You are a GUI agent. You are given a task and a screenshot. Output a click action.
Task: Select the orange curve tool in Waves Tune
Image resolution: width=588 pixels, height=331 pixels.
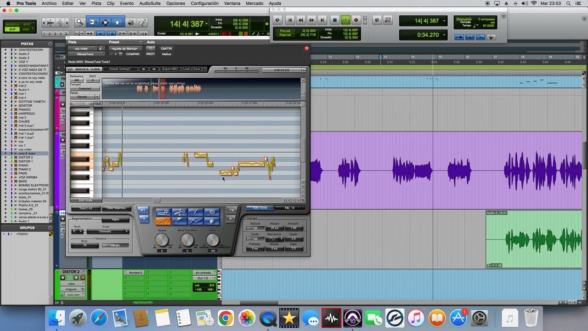pyautogui.click(x=163, y=221)
